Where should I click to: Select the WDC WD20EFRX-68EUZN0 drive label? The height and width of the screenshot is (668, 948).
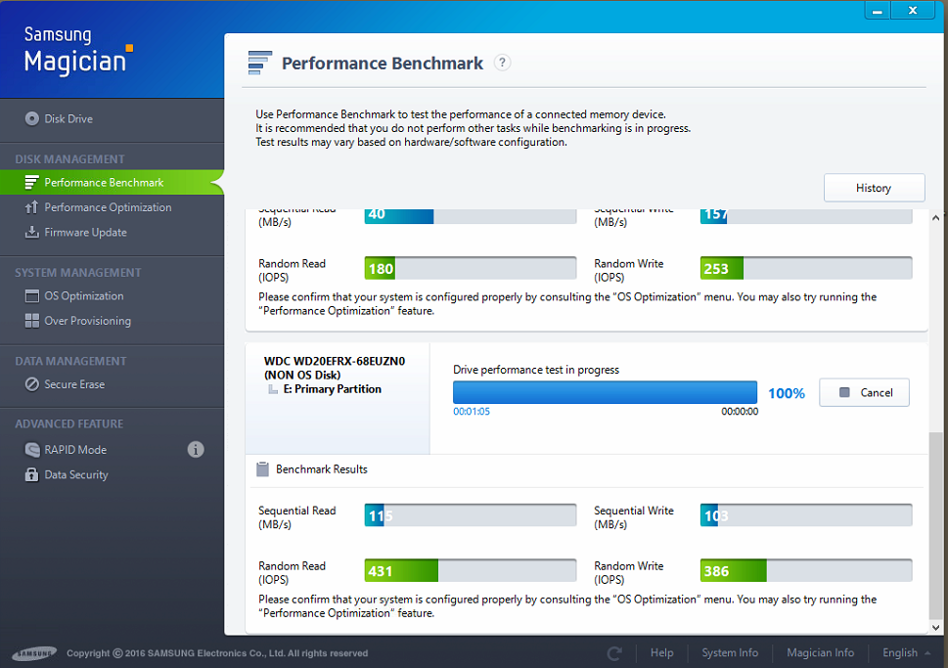(x=335, y=361)
